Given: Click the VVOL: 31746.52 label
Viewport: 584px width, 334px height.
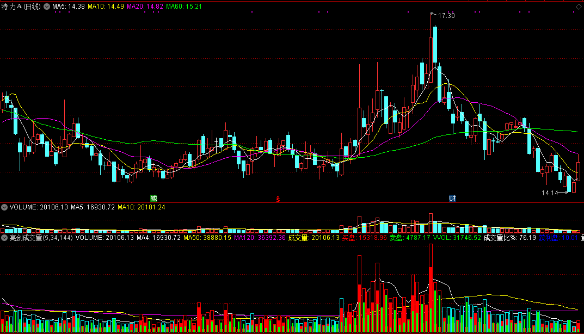Looking at the screenshot, I should pos(457,238).
